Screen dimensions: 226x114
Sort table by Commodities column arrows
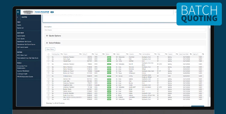pyautogui.click(x=155, y=54)
